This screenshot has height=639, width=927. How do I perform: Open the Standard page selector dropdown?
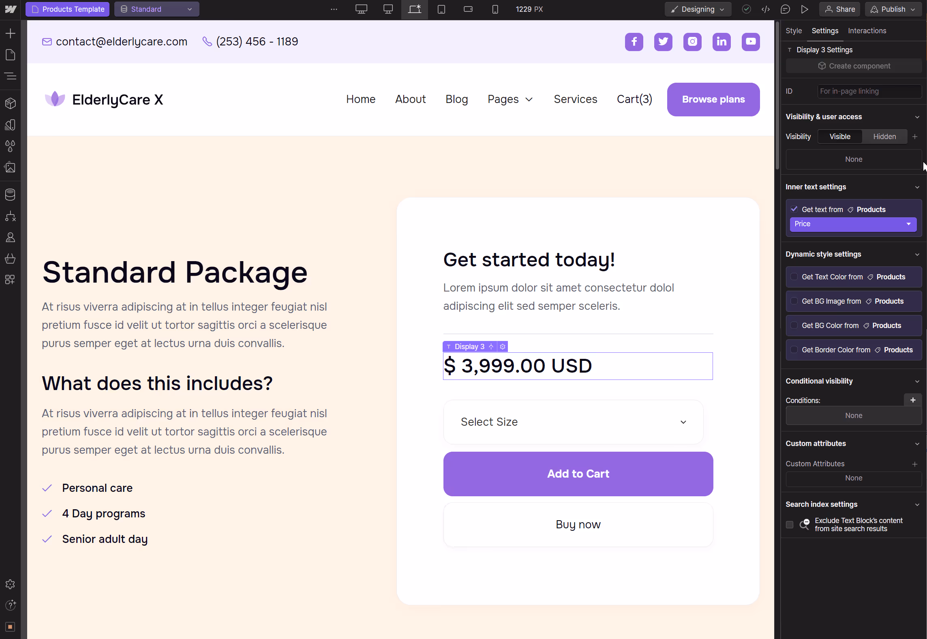pos(157,9)
